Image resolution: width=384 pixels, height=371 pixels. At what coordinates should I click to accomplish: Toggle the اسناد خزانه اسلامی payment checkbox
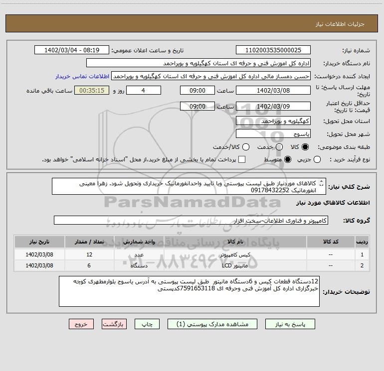point(242,159)
